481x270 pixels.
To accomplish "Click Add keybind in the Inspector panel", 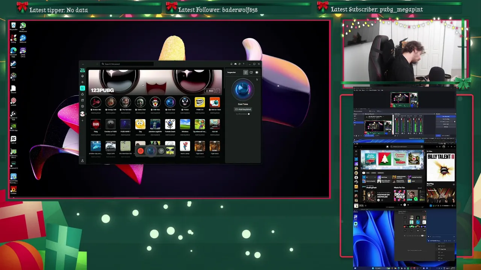I will (x=243, y=109).
